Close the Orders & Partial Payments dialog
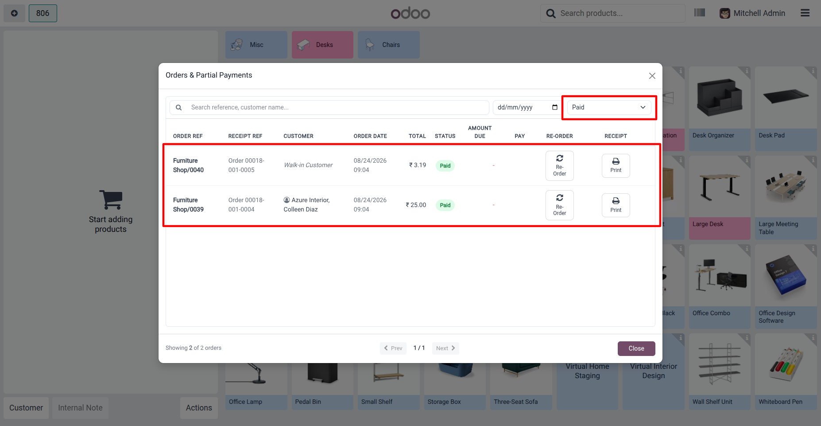Viewport: 821px width, 426px height. tap(652, 76)
